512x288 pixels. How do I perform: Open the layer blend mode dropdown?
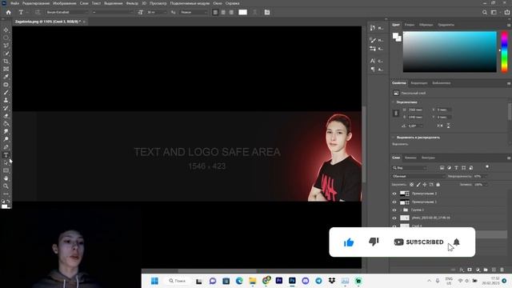418,176
